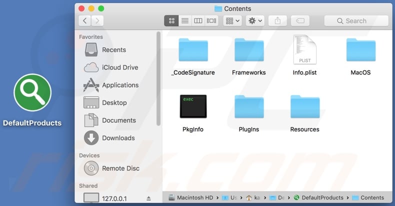The height and width of the screenshot is (206, 395).
Task: Click the sidebar vertical scrollbar
Action: pos(158,78)
